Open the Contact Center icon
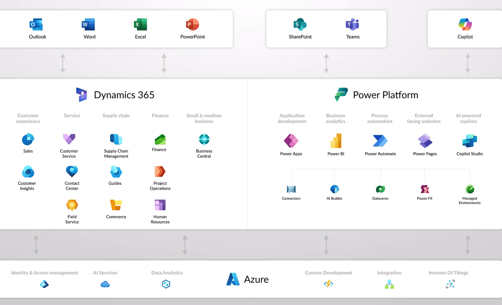The image size is (502, 305). point(72,172)
